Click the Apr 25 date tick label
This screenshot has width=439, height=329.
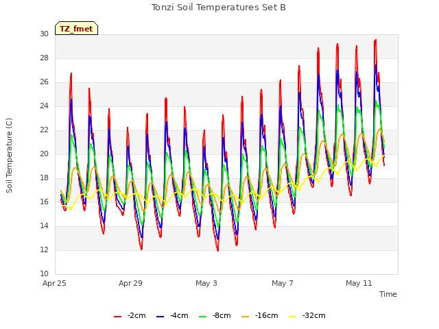tap(54, 283)
